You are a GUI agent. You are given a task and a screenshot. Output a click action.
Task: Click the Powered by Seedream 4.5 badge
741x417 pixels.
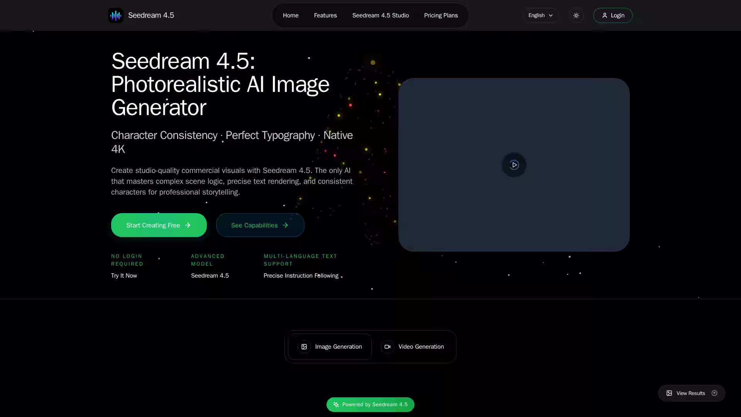[370, 404]
